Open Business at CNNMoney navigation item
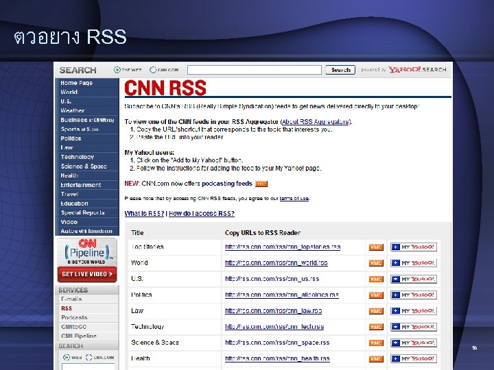This screenshot has height=370, width=494. coord(87,120)
